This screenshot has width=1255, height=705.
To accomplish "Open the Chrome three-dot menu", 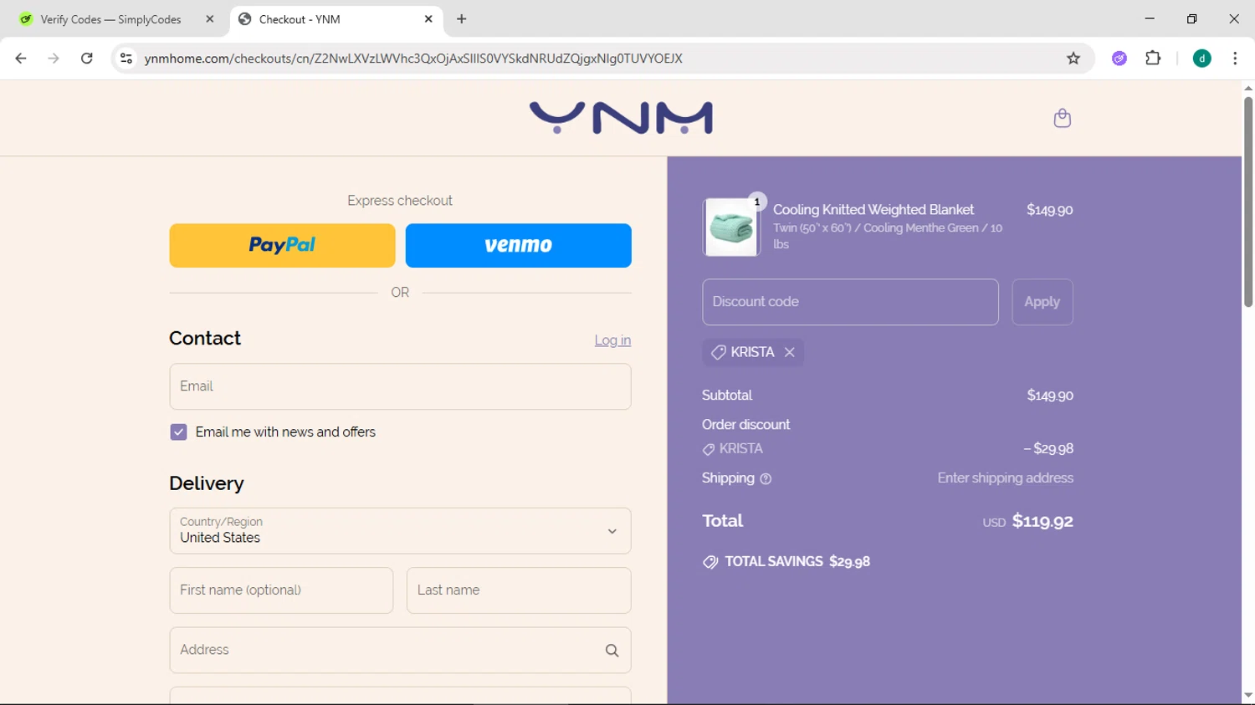I will point(1235,59).
